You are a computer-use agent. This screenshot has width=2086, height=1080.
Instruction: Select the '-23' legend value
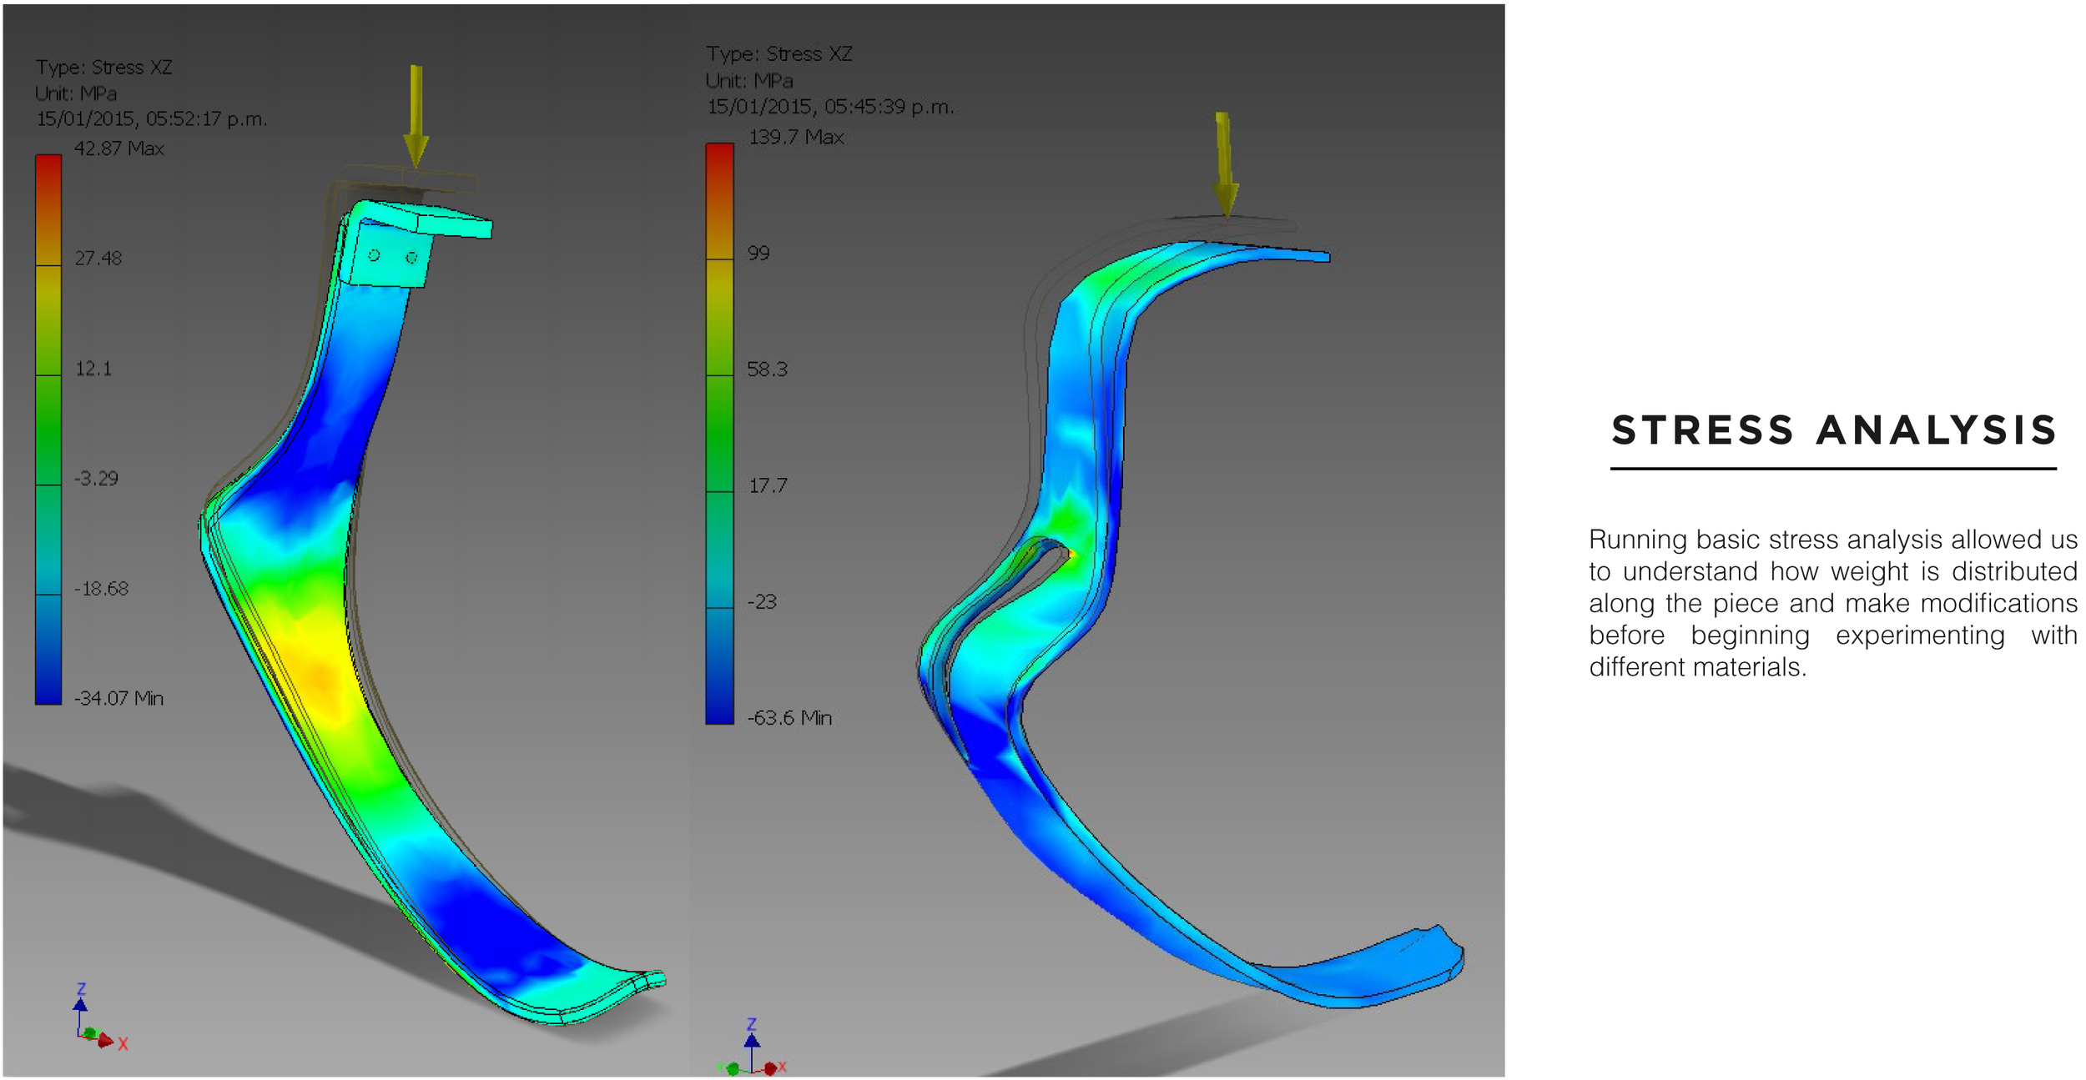click(x=761, y=601)
